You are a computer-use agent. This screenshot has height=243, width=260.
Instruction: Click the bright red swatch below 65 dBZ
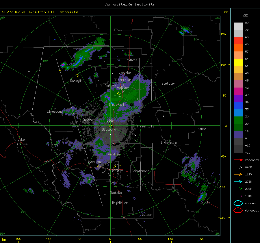(238, 40)
